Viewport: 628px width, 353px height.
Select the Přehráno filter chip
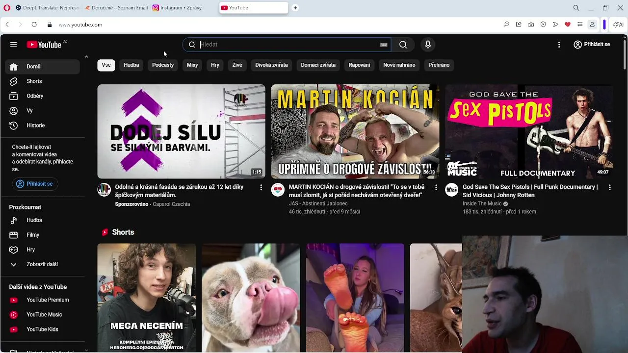coord(439,65)
